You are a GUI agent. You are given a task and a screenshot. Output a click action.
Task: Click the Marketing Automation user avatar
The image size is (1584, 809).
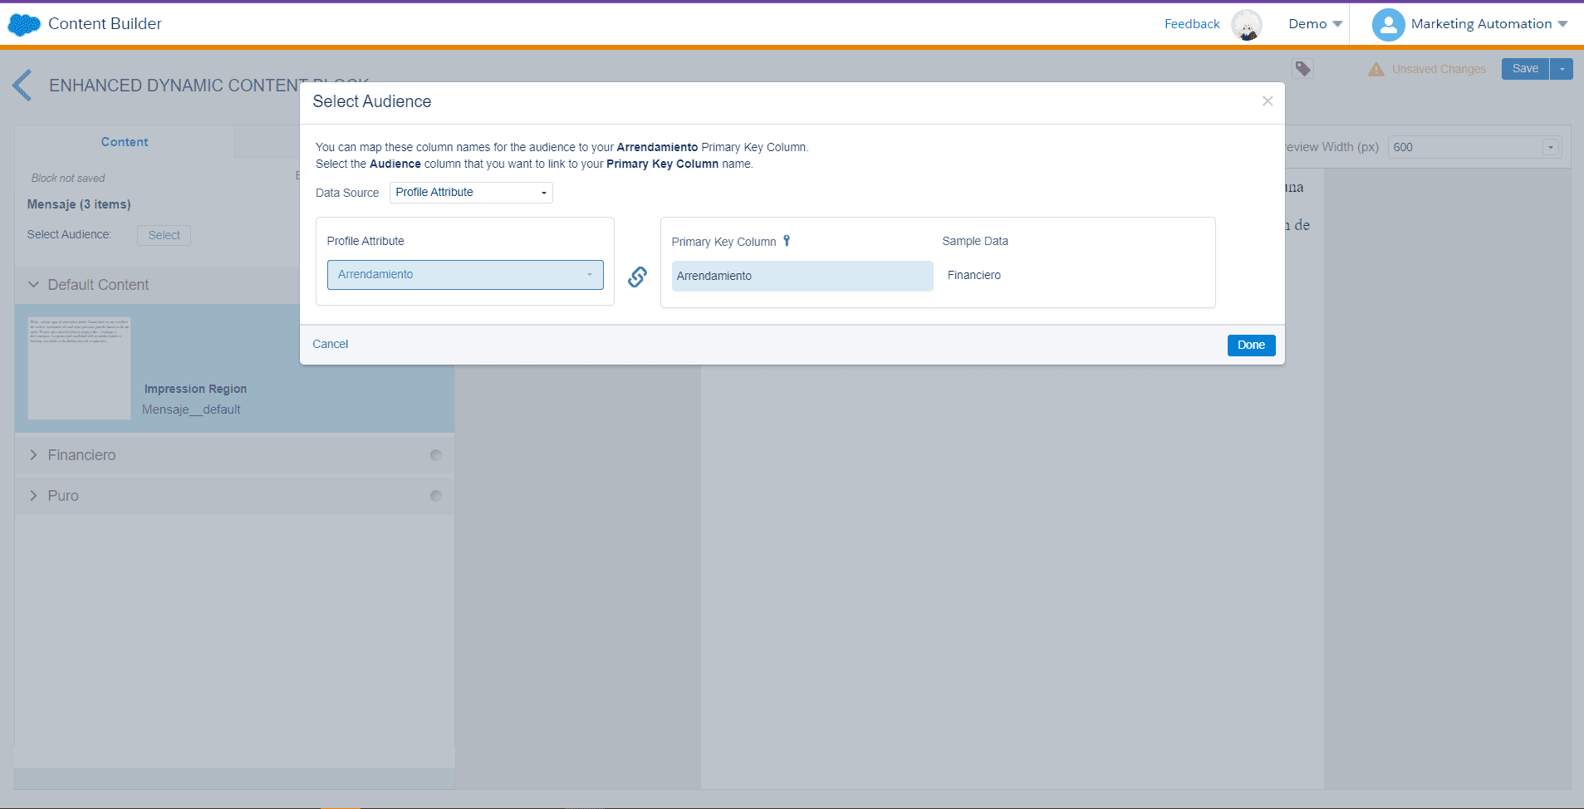(x=1388, y=25)
